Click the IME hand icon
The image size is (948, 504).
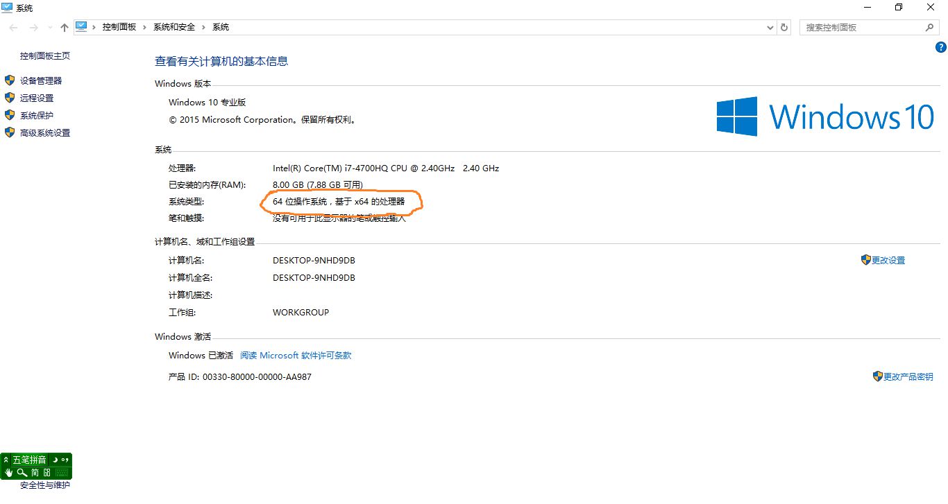point(8,473)
